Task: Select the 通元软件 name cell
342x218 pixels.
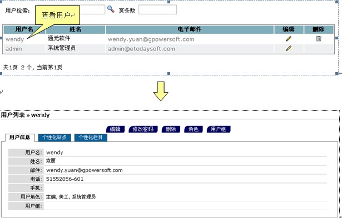Action: [x=59, y=38]
